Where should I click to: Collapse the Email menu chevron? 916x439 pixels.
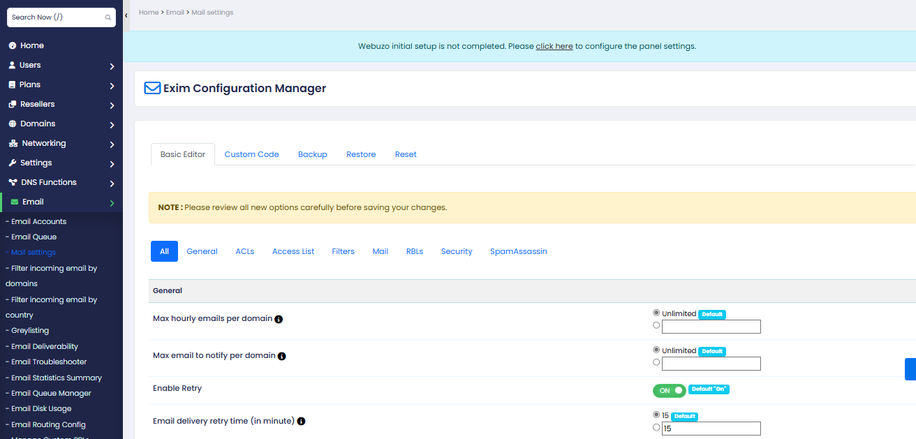point(112,203)
